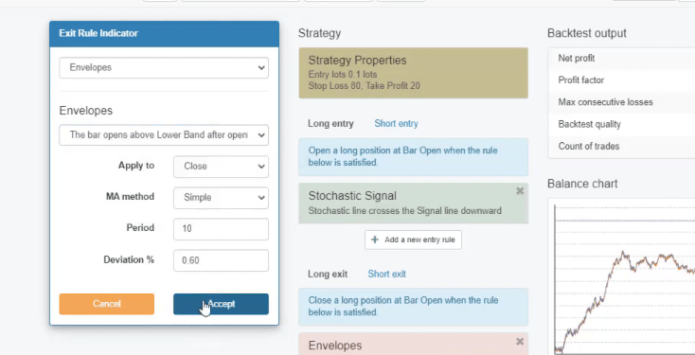Viewport: 695px width, 355px height.
Task: Switch to the Short entry tab
Action: tap(396, 124)
